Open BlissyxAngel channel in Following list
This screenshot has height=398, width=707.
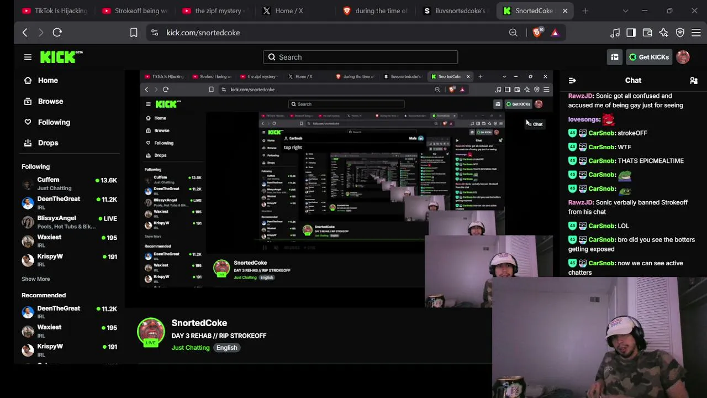[69, 222]
